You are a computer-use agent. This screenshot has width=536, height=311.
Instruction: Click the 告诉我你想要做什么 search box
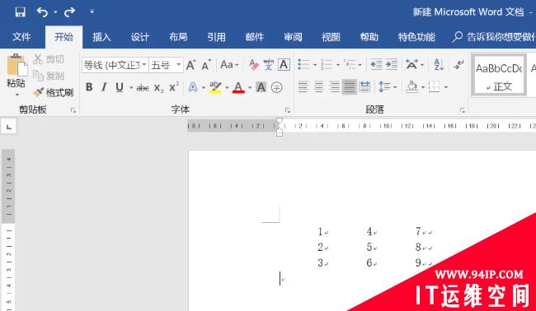[x=494, y=37]
